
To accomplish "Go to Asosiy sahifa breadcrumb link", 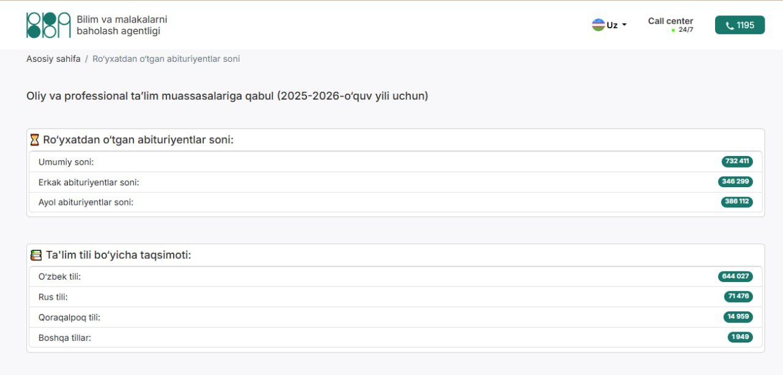I will pyautogui.click(x=53, y=59).
